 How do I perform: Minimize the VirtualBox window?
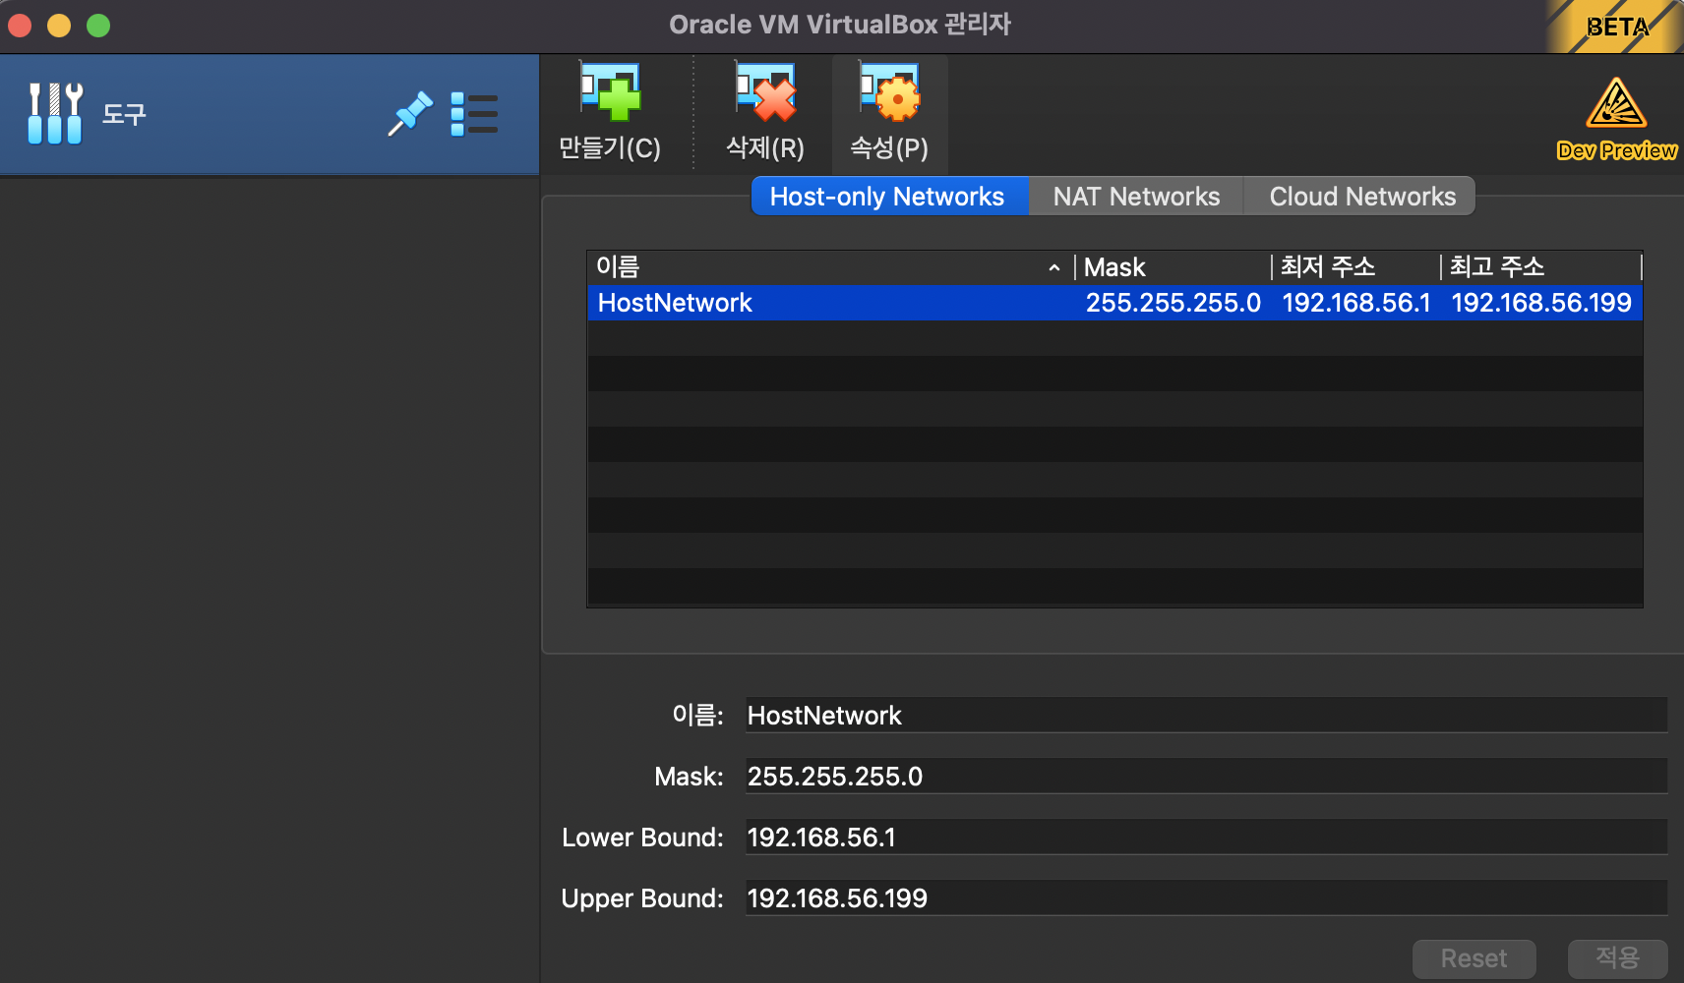point(59,26)
